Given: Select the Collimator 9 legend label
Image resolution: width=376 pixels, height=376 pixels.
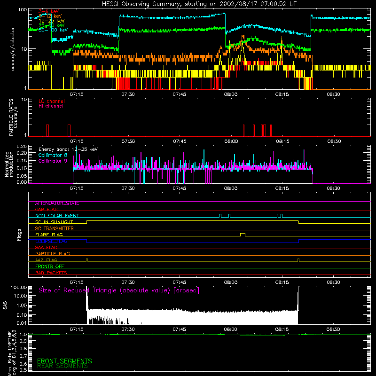Looking at the screenshot, I should pos(53,161).
